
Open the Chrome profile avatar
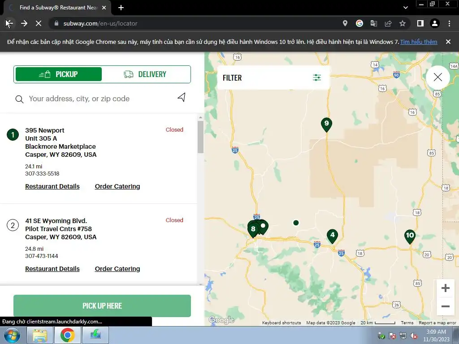click(435, 23)
